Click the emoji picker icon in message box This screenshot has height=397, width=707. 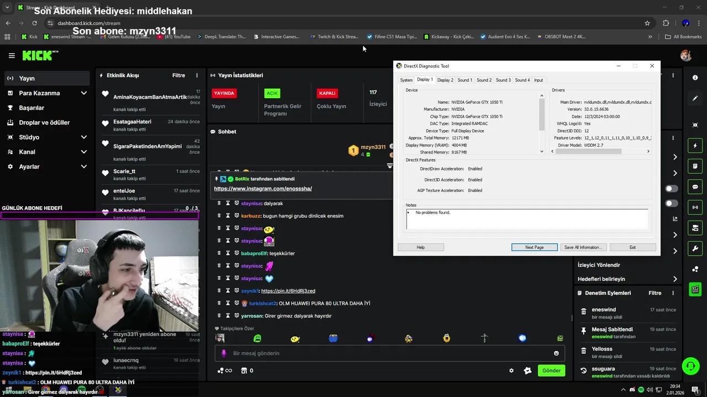[556, 353]
